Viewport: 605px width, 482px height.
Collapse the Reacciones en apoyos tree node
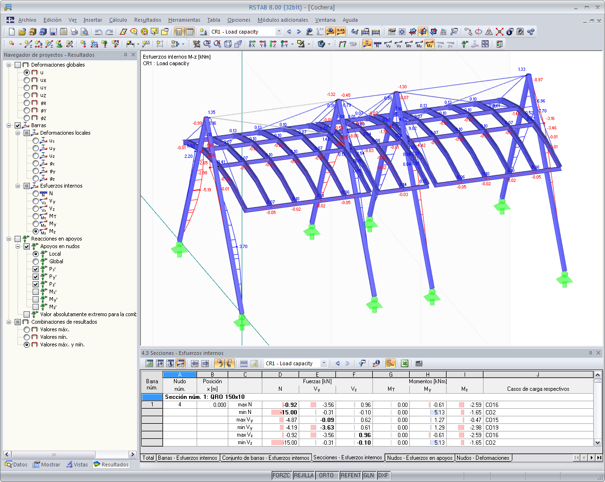tap(9, 239)
